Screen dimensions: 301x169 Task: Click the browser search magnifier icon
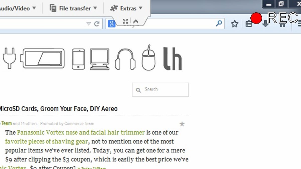(x=219, y=24)
